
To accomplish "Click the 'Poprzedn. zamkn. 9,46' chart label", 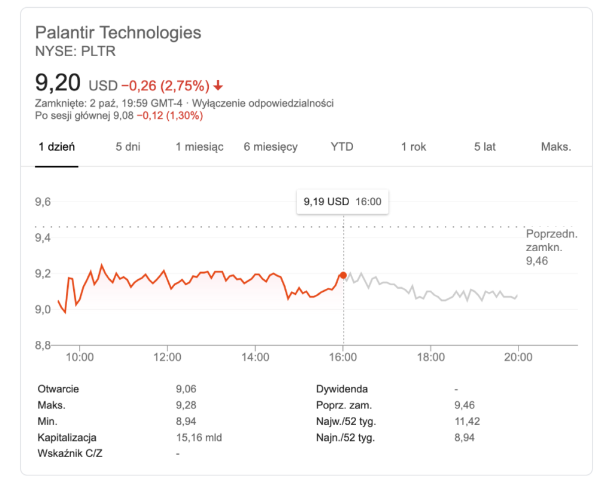I will 551,247.
